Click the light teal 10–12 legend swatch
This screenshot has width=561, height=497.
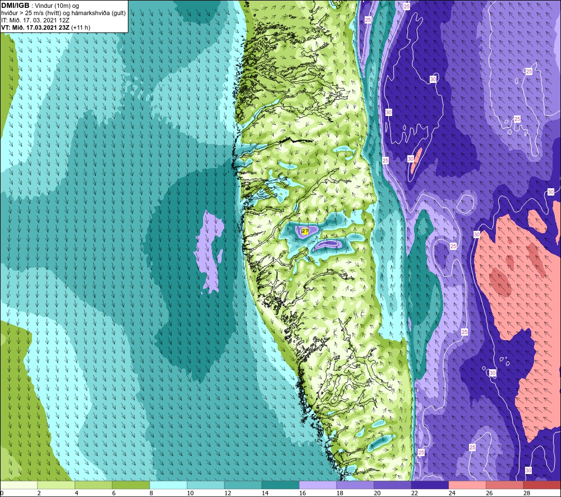[x=206, y=485]
